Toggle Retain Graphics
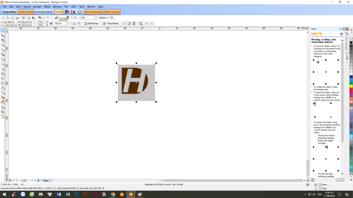The image size is (353, 198). pyautogui.click(x=112, y=12)
